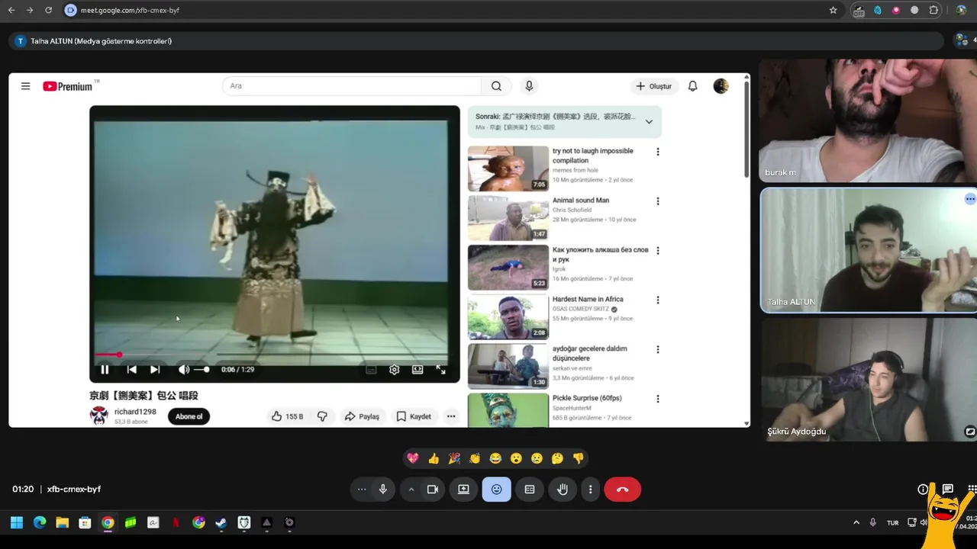Open Steam from the taskbar
977x549 pixels.
coord(221,523)
